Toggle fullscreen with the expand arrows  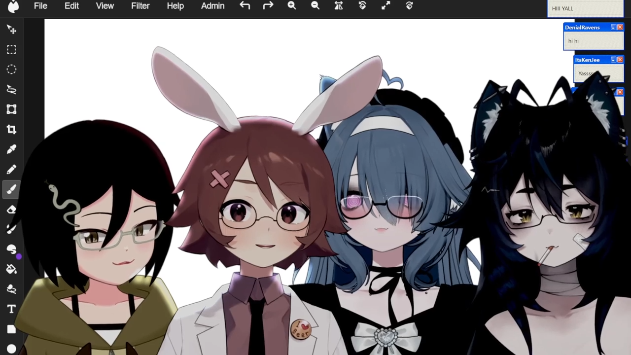pos(386,6)
